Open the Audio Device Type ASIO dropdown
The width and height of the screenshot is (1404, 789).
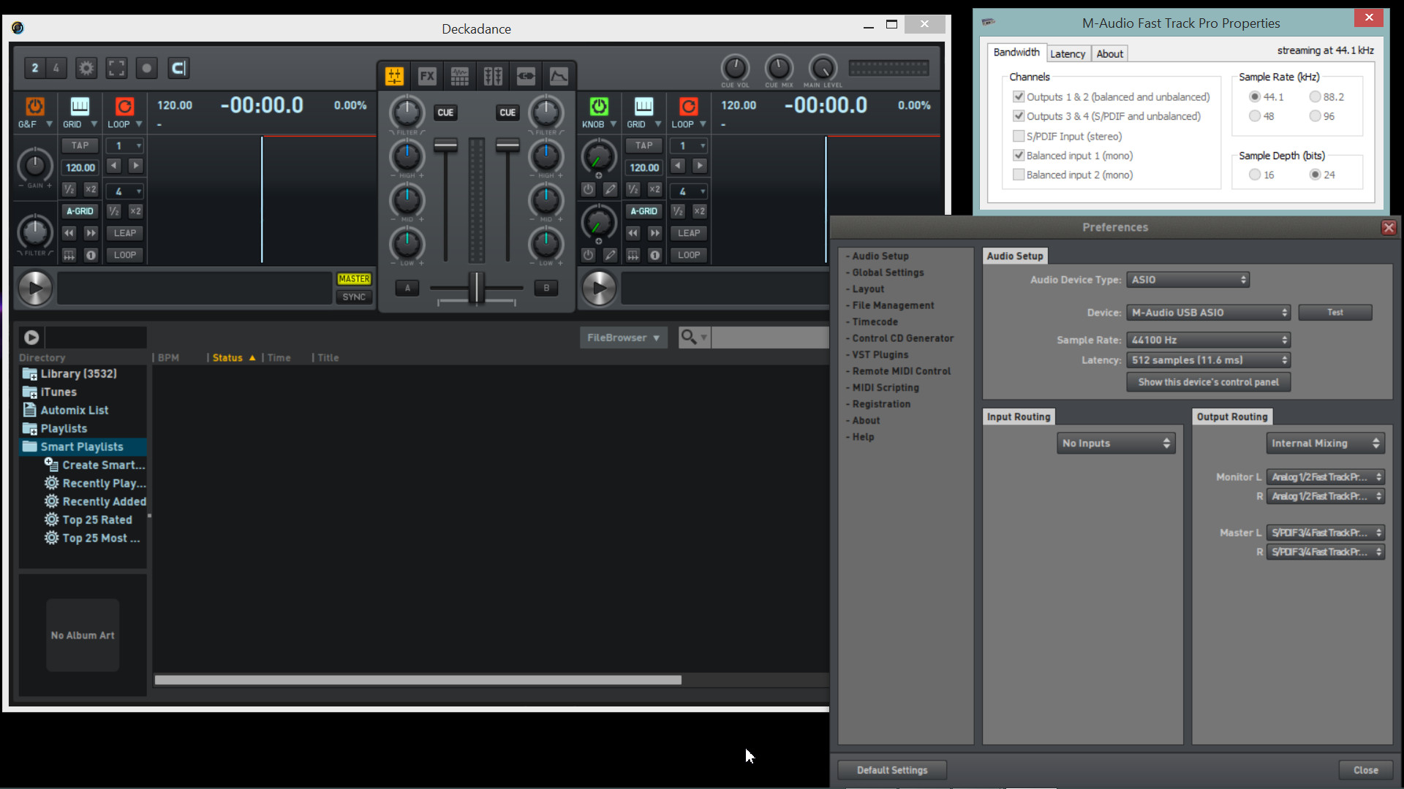click(1188, 280)
